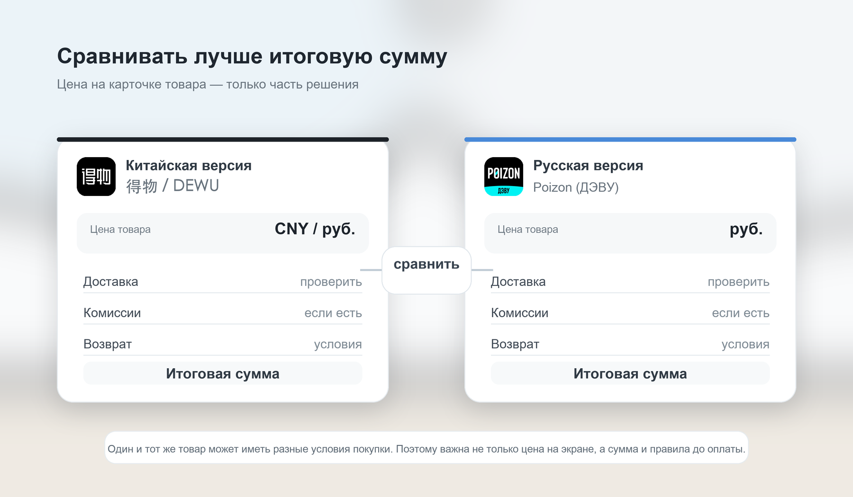Click the black DEWU app icon
The image size is (853, 497).
96,177
